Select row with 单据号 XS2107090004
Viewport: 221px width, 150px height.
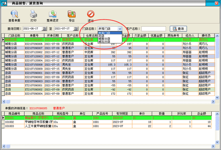(x=108, y=94)
